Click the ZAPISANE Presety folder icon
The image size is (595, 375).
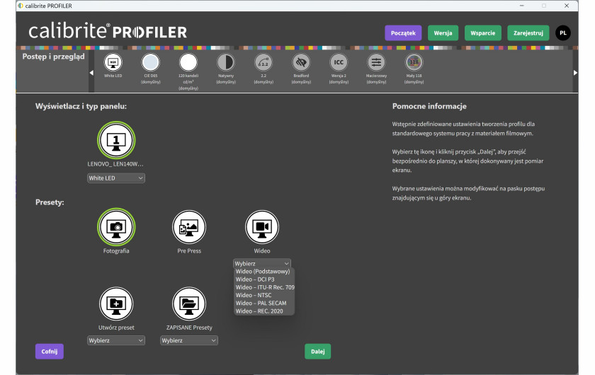pyautogui.click(x=189, y=304)
